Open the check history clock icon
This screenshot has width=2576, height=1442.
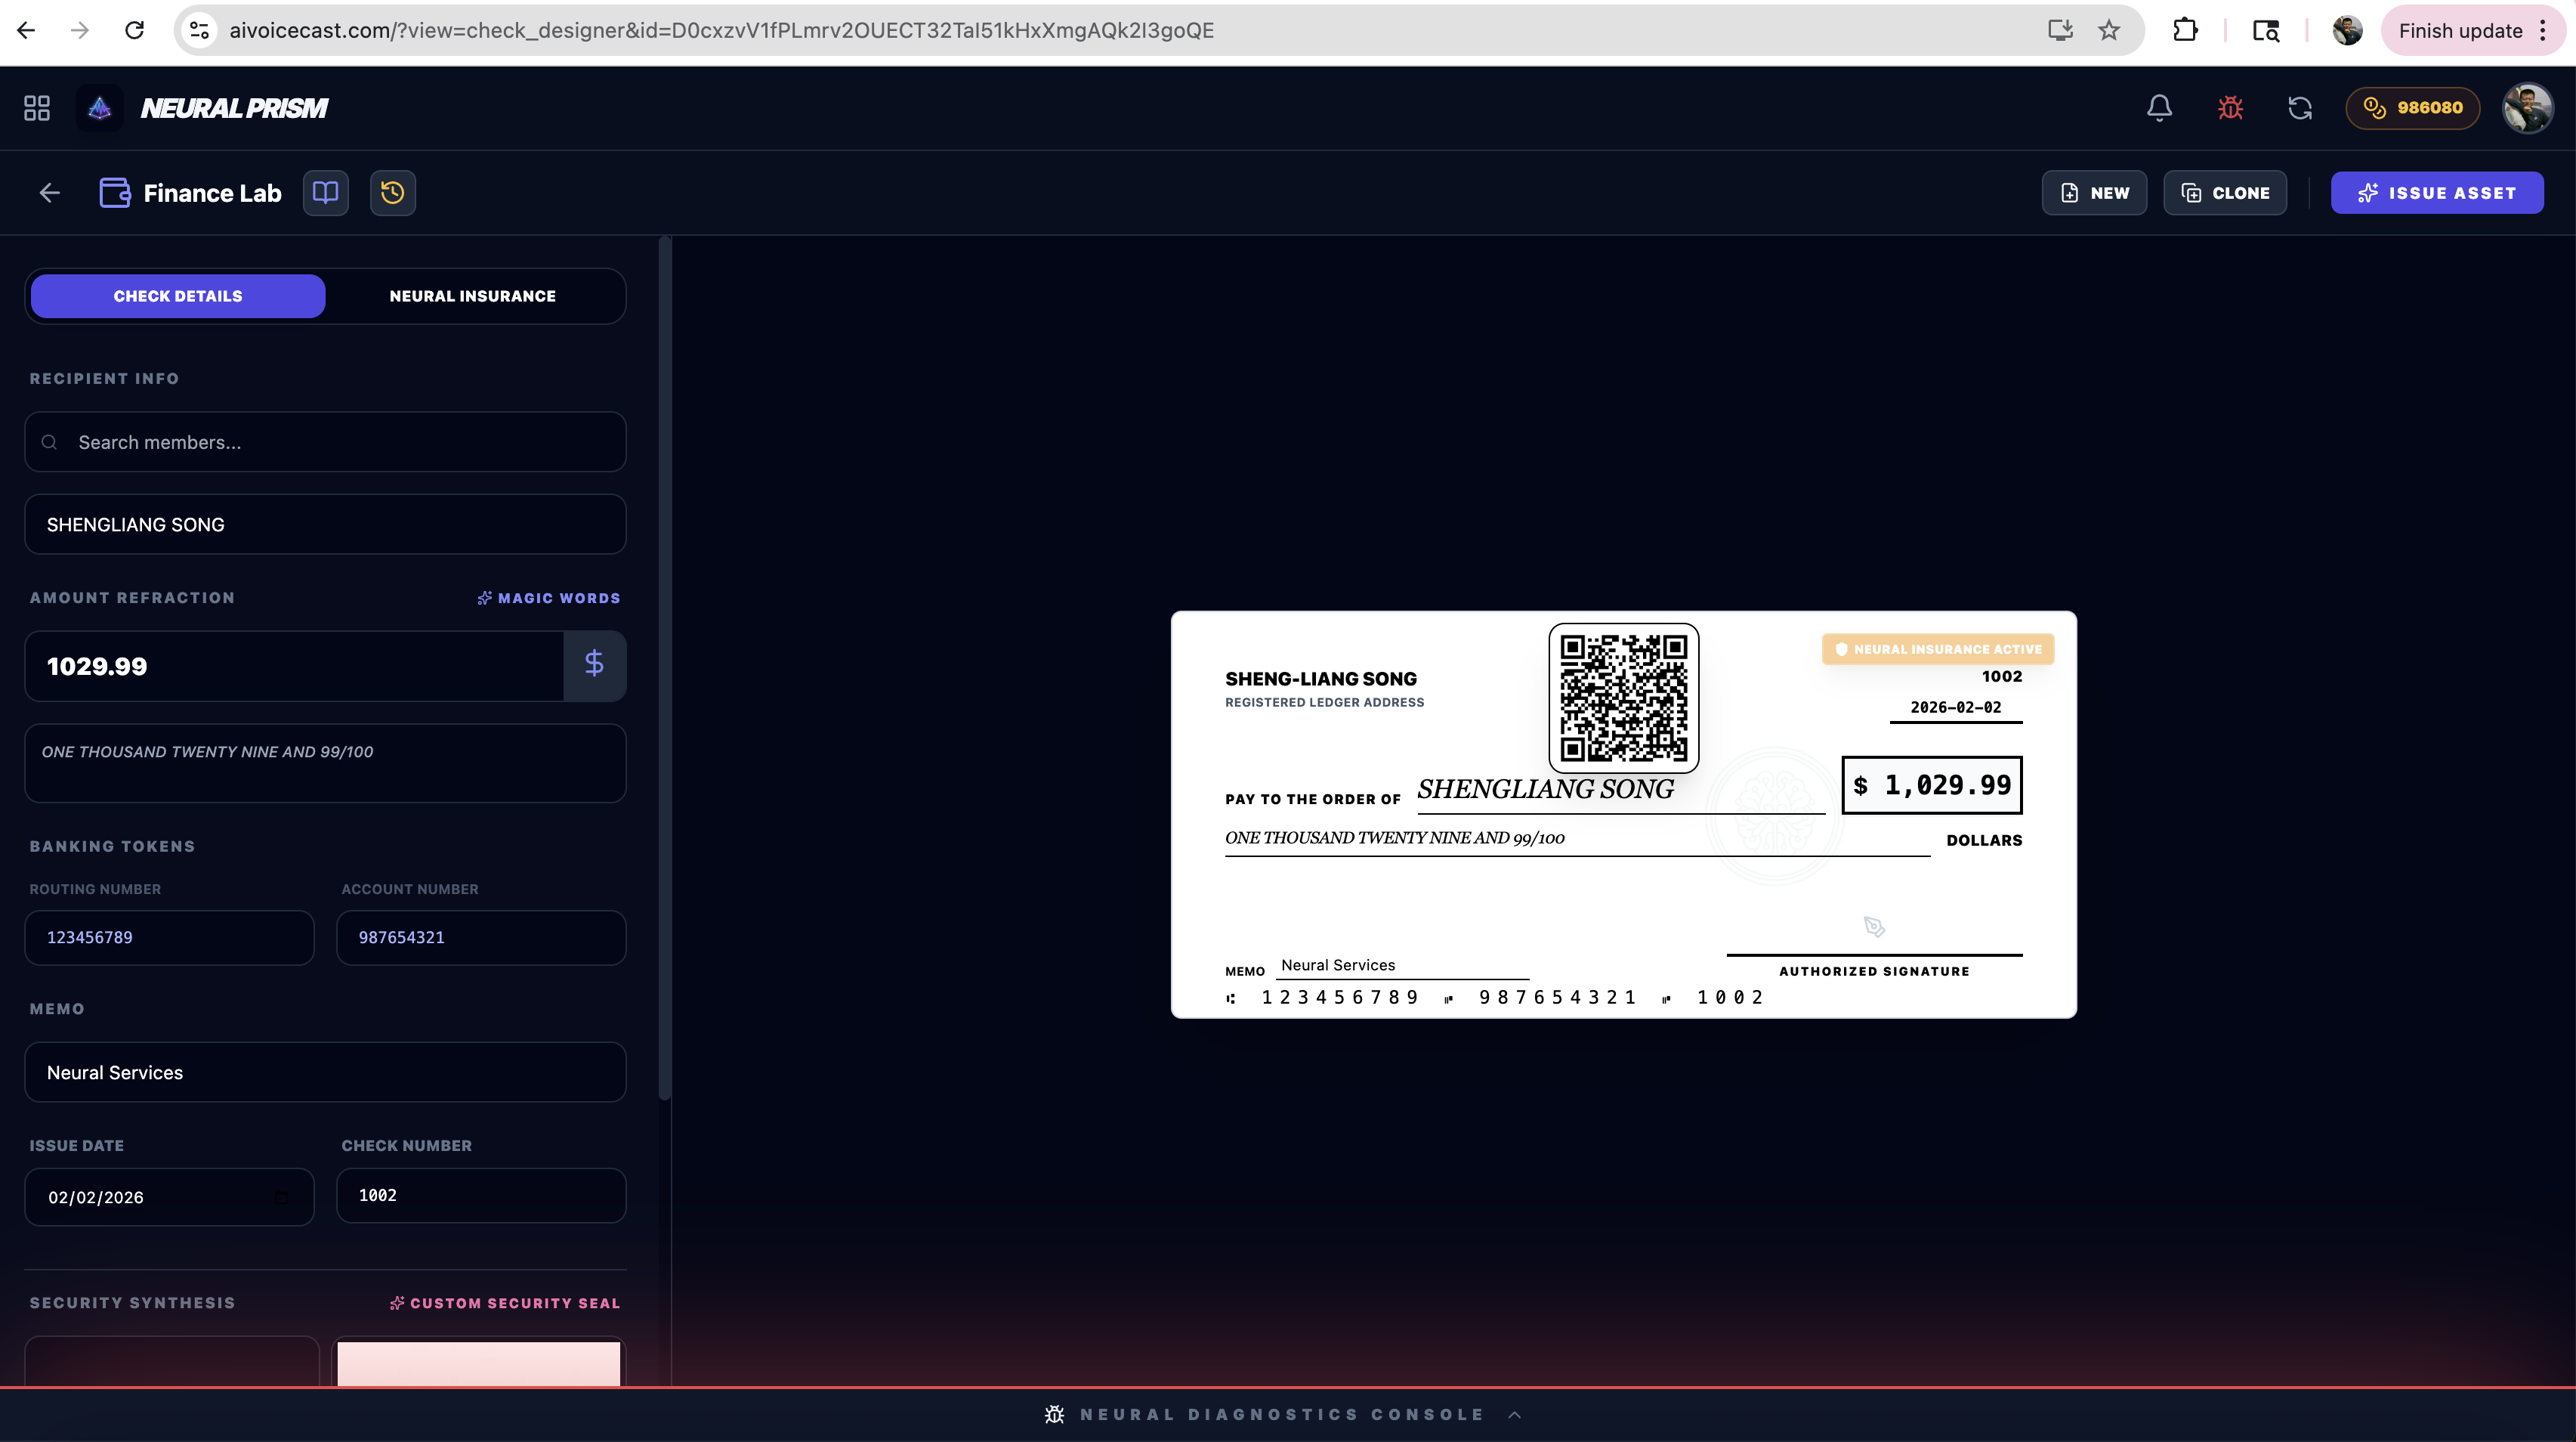click(x=393, y=193)
